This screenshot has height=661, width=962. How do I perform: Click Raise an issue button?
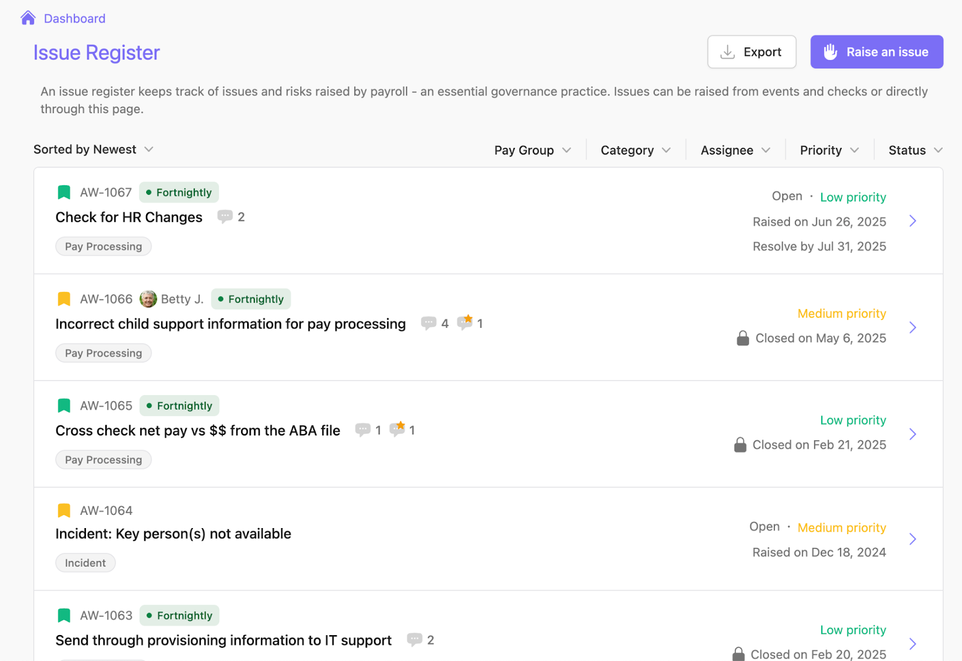pos(877,52)
